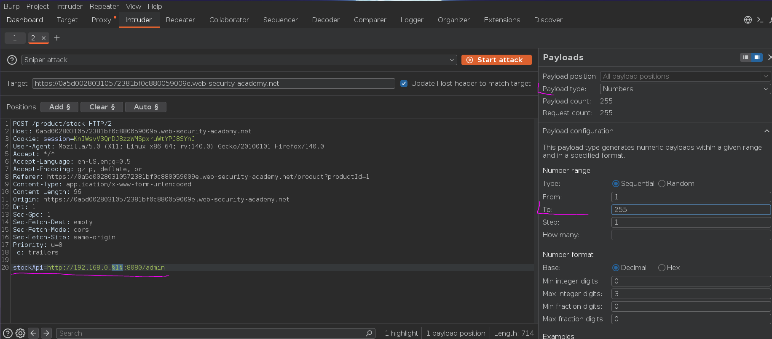772x339 pixels.
Task: Click the Add § button
Action: pos(59,107)
